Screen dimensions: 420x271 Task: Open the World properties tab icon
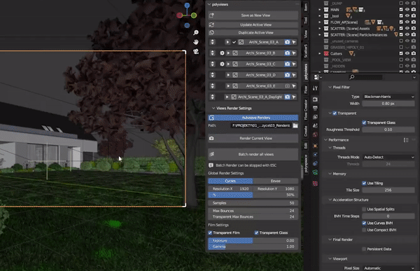pos(315,134)
